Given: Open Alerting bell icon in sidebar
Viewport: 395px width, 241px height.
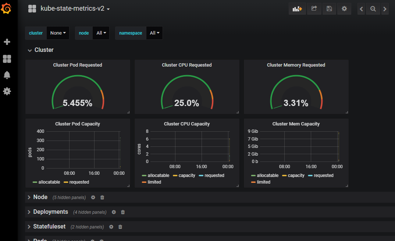Looking at the screenshot, I should 7,75.
